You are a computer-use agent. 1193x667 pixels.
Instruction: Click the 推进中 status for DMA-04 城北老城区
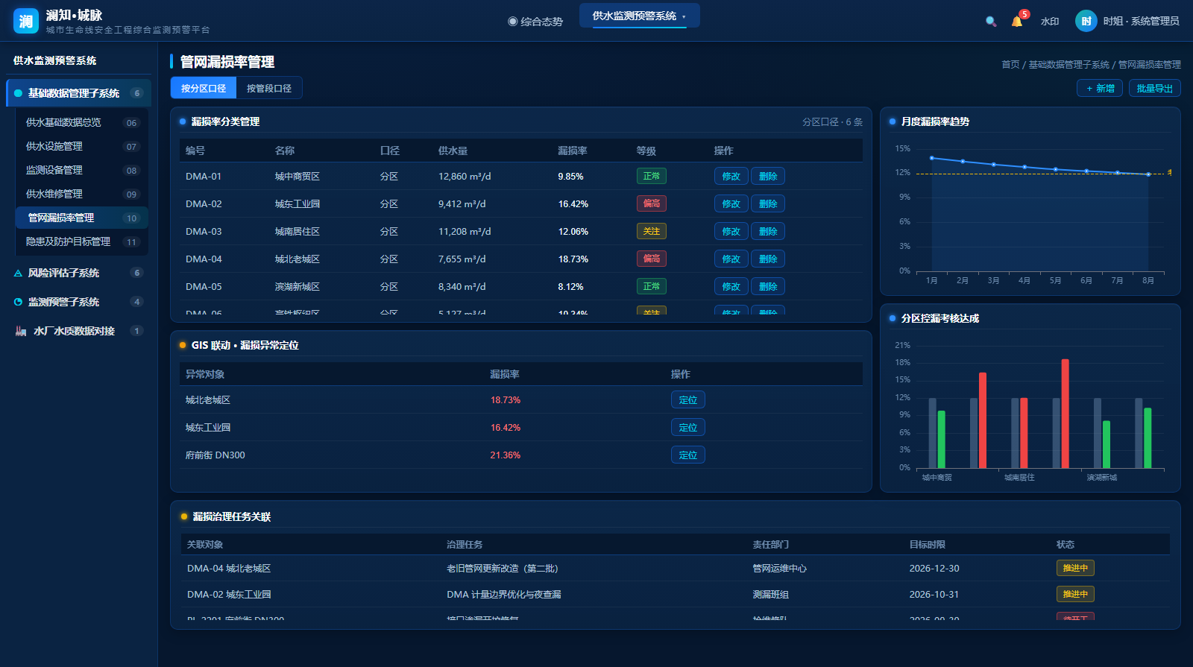coord(1075,569)
